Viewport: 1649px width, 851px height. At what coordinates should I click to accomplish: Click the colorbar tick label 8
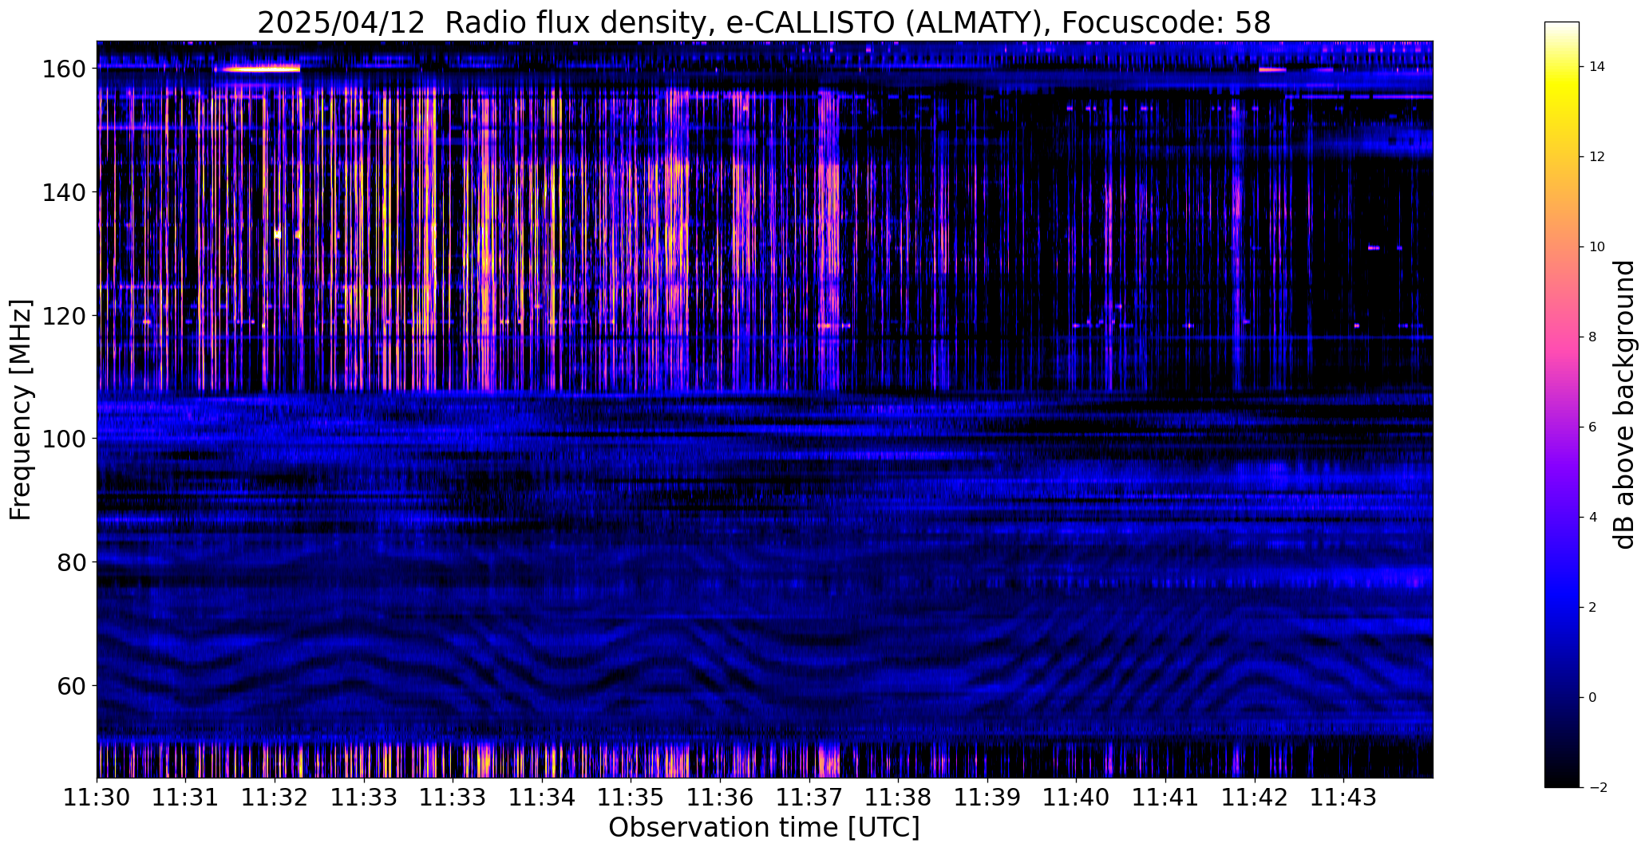coord(1593,337)
